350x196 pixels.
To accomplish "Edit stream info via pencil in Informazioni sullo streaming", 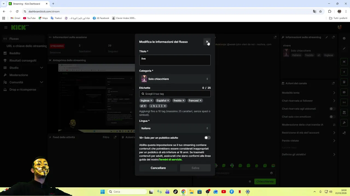I will pos(327,37).
